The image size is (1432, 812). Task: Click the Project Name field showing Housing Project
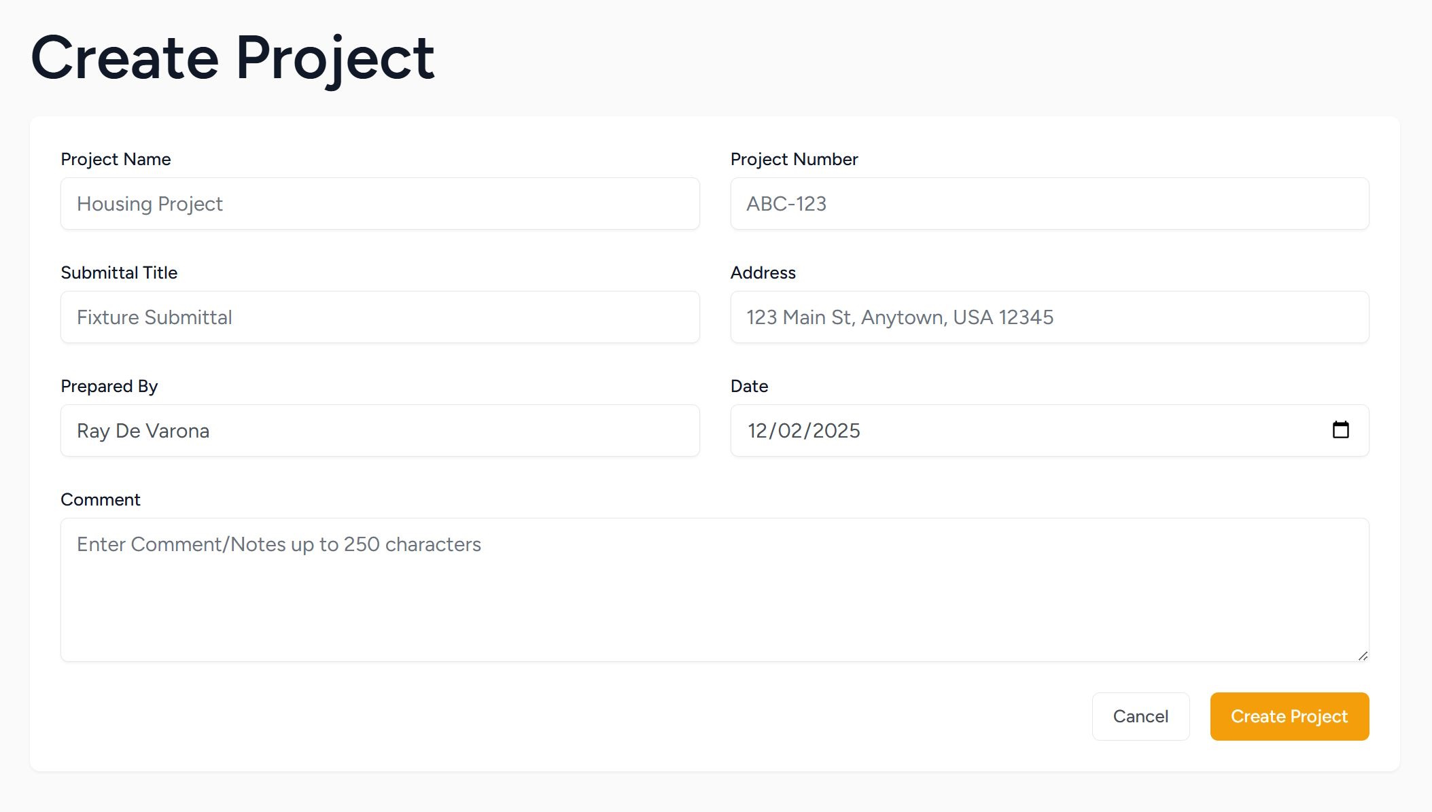pos(379,203)
